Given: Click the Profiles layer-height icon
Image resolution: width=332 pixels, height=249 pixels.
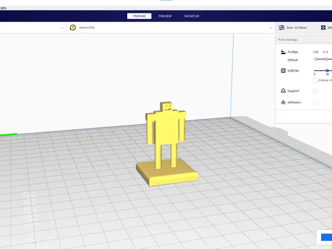Looking at the screenshot, I should click(283, 52).
